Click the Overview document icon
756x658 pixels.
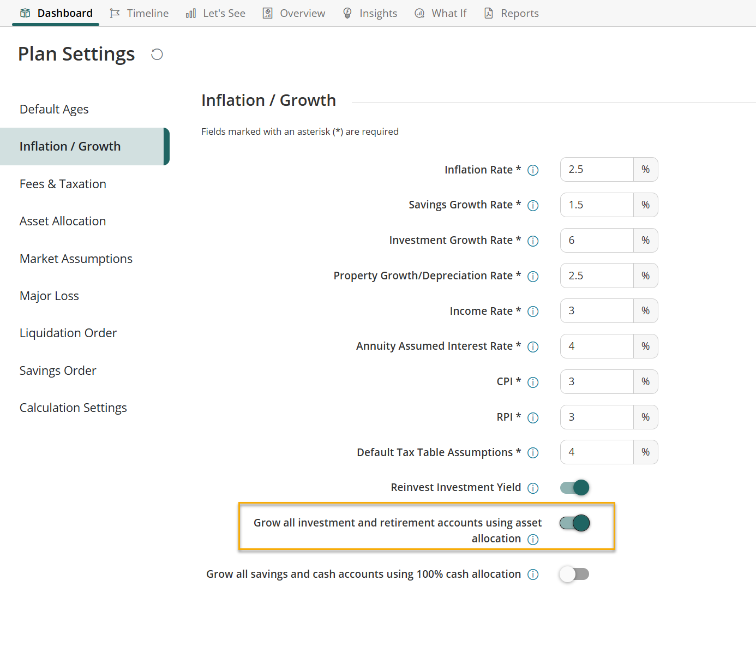click(267, 13)
